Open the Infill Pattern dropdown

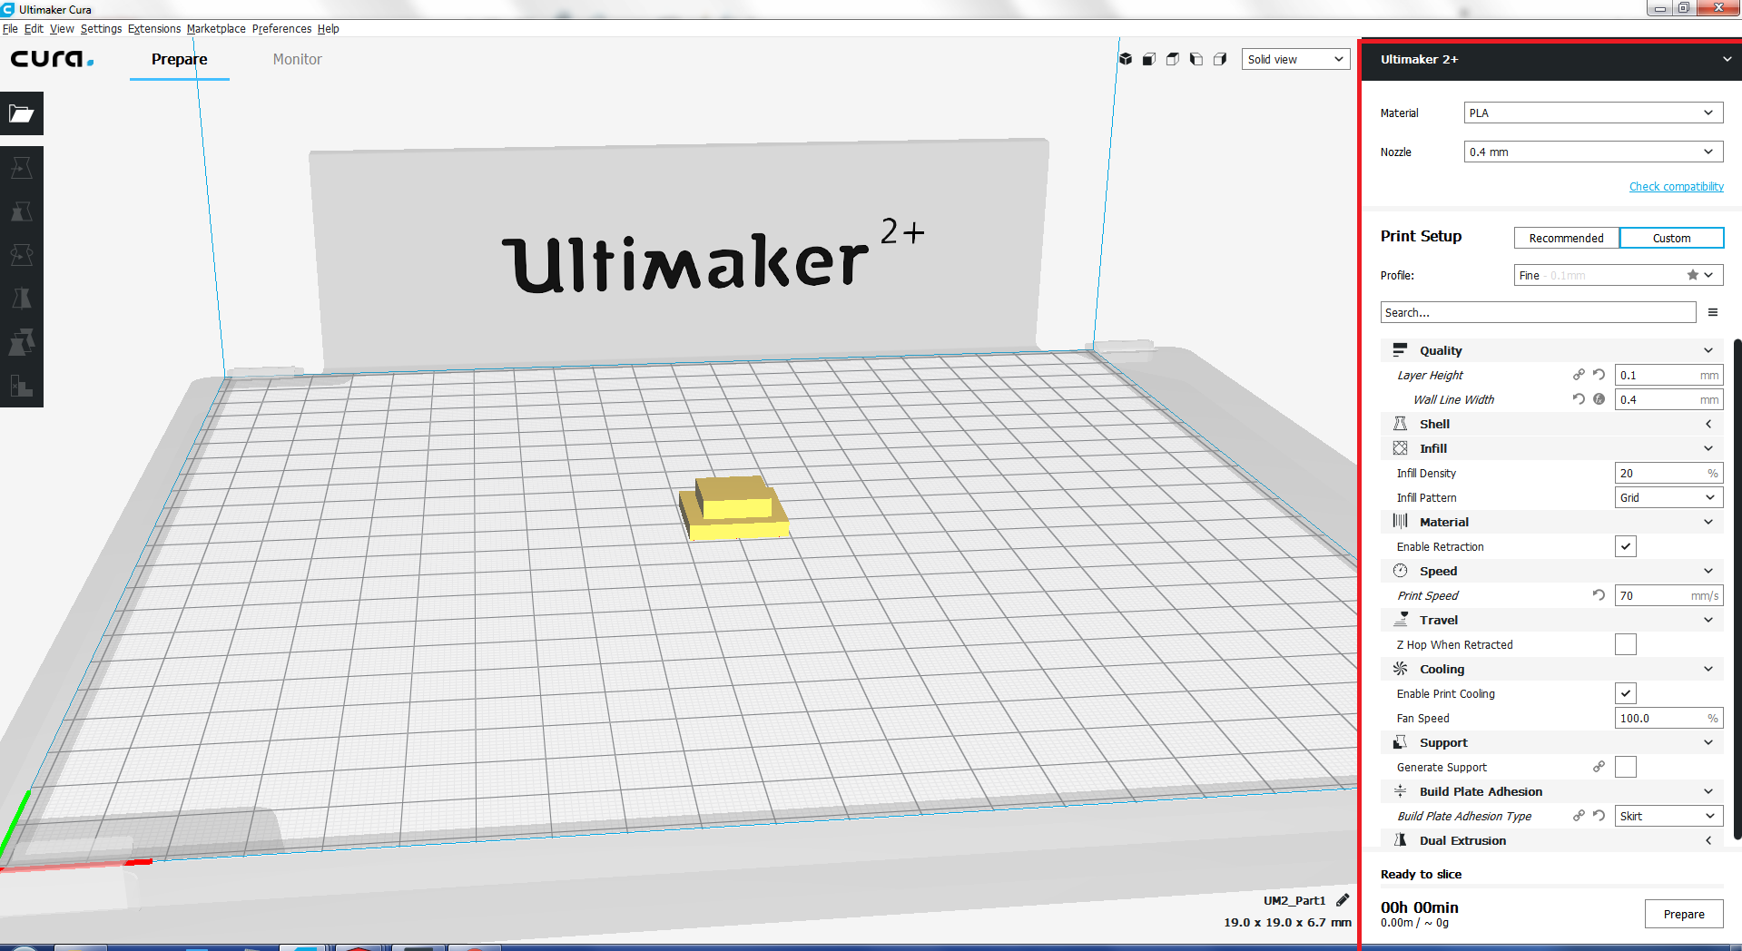1668,497
